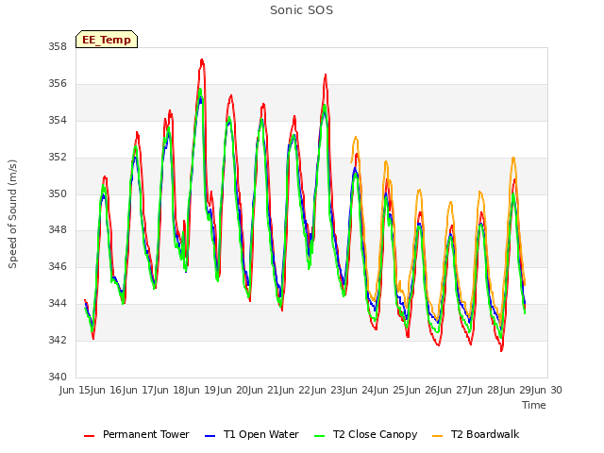This screenshot has width=604, height=453.
Task: Click the 344 y-axis tick label
Action: click(58, 304)
